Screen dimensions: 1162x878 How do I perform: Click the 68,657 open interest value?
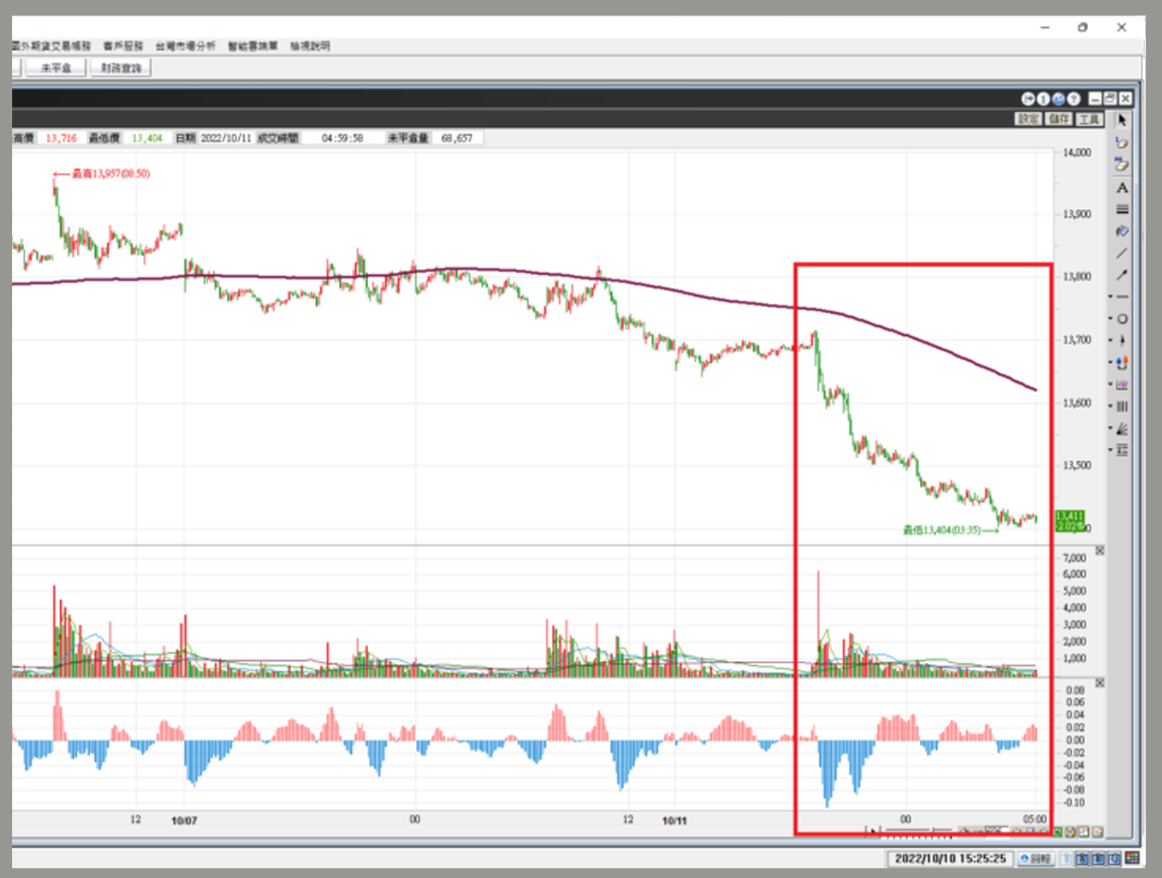(457, 138)
